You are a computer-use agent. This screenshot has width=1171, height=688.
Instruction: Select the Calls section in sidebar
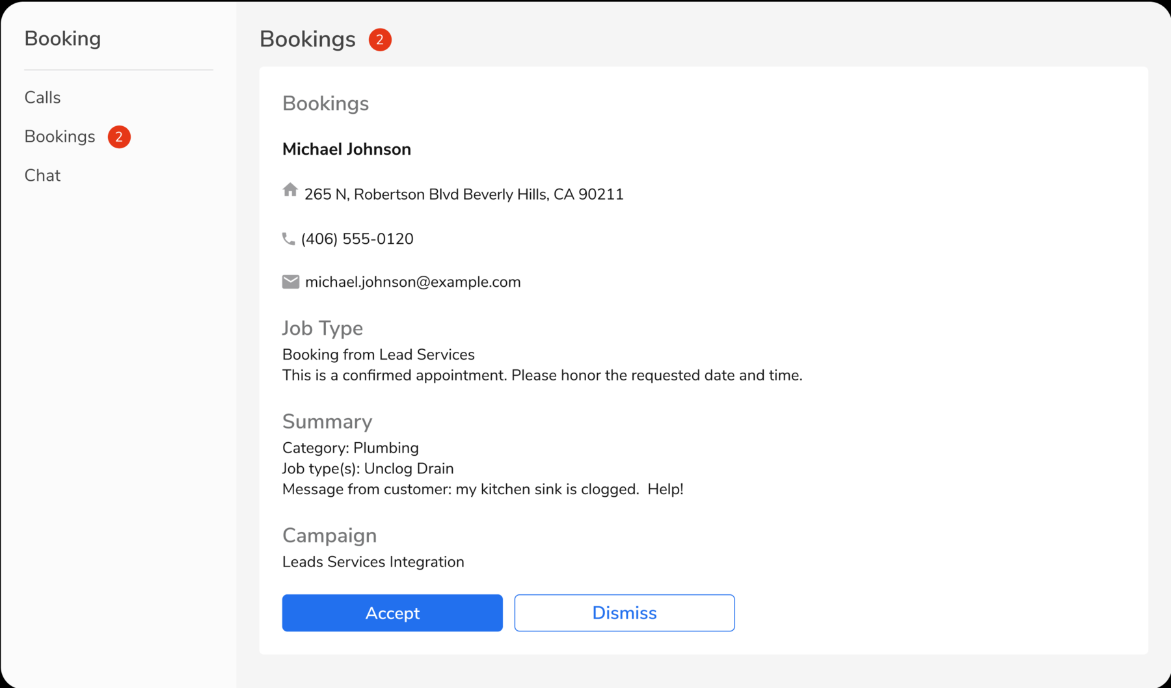42,97
